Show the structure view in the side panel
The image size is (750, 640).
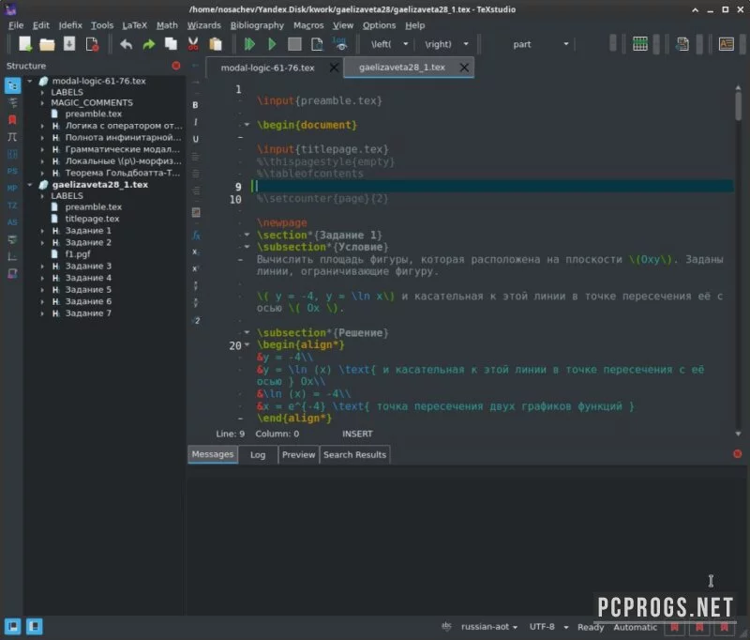(x=12, y=85)
